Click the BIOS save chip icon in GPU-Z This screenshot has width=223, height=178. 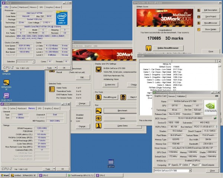(x=215, y=118)
